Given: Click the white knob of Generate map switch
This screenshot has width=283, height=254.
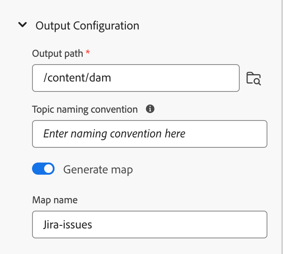Looking at the screenshot, I should 49,169.
